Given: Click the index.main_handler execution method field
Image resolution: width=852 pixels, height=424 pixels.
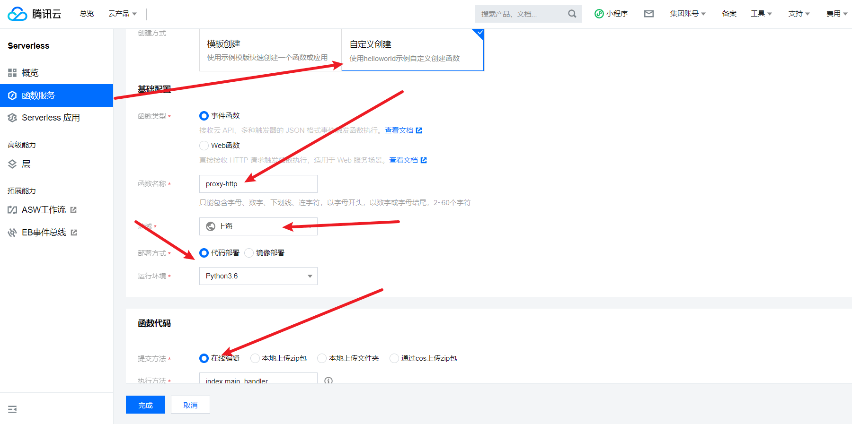Looking at the screenshot, I should tap(258, 378).
